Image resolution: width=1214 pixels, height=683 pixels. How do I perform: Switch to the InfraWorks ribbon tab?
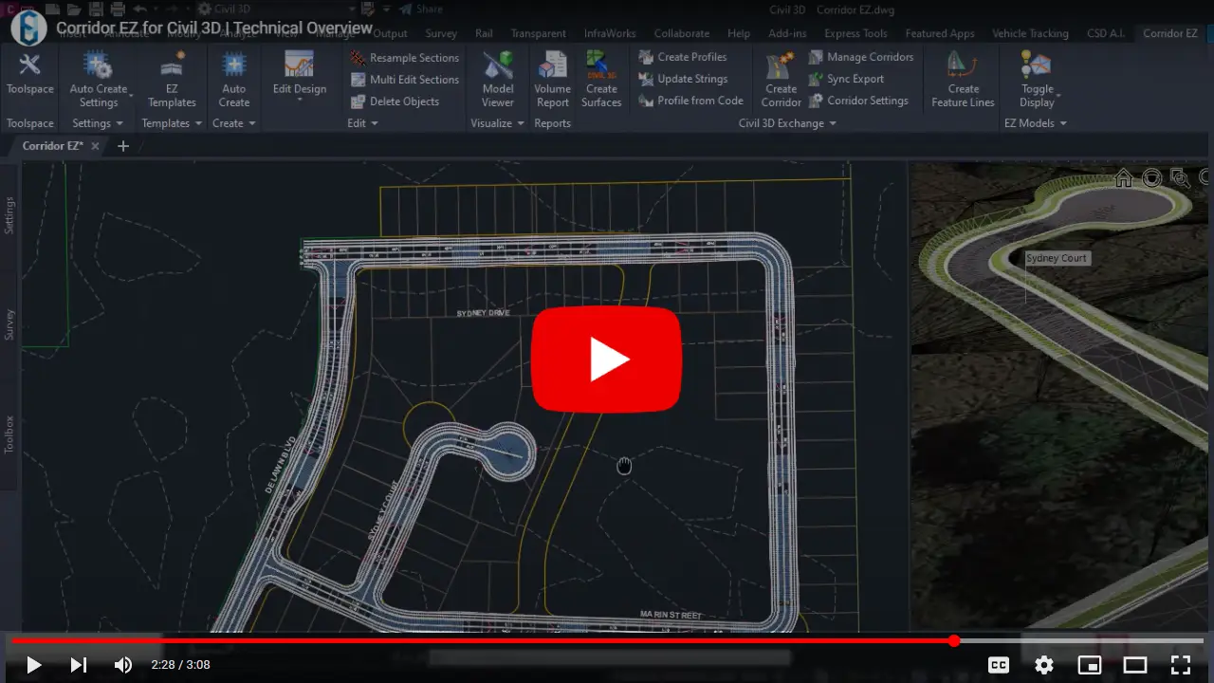pyautogui.click(x=610, y=33)
